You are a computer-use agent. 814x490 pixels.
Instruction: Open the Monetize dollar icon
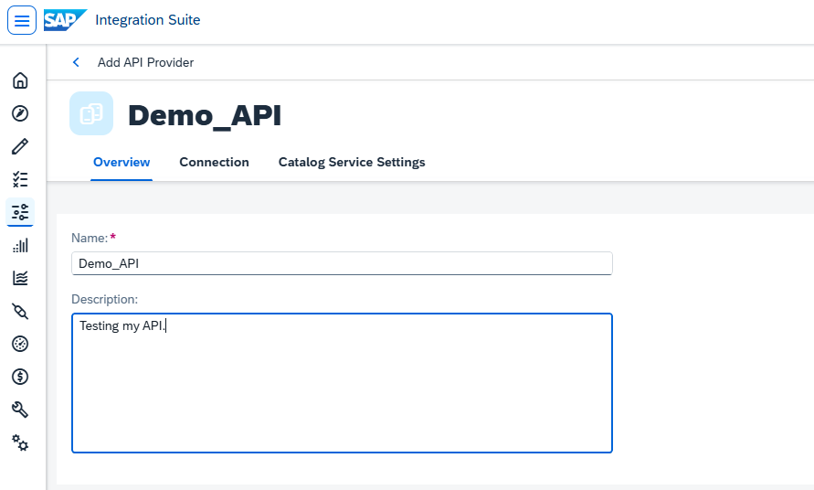[x=20, y=377]
